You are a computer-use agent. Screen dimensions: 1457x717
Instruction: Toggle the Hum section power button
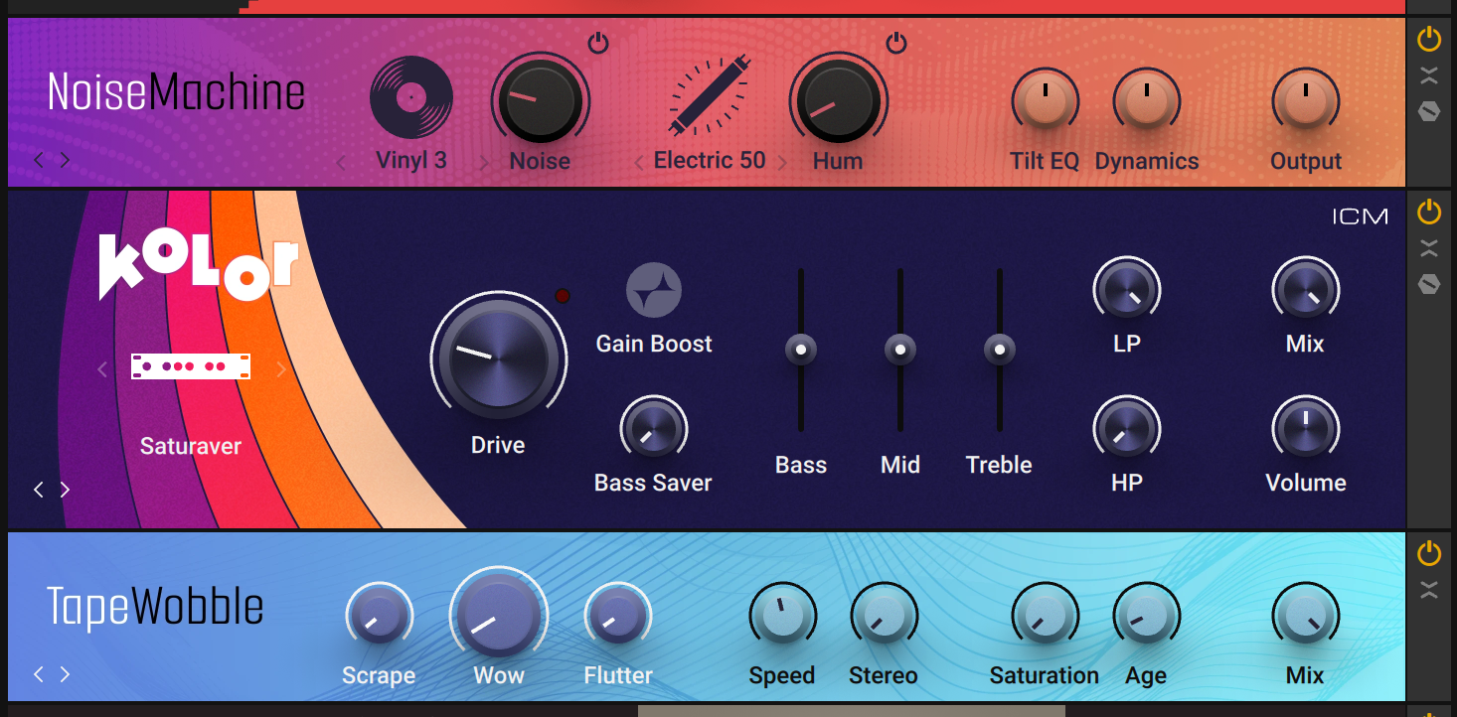(896, 43)
